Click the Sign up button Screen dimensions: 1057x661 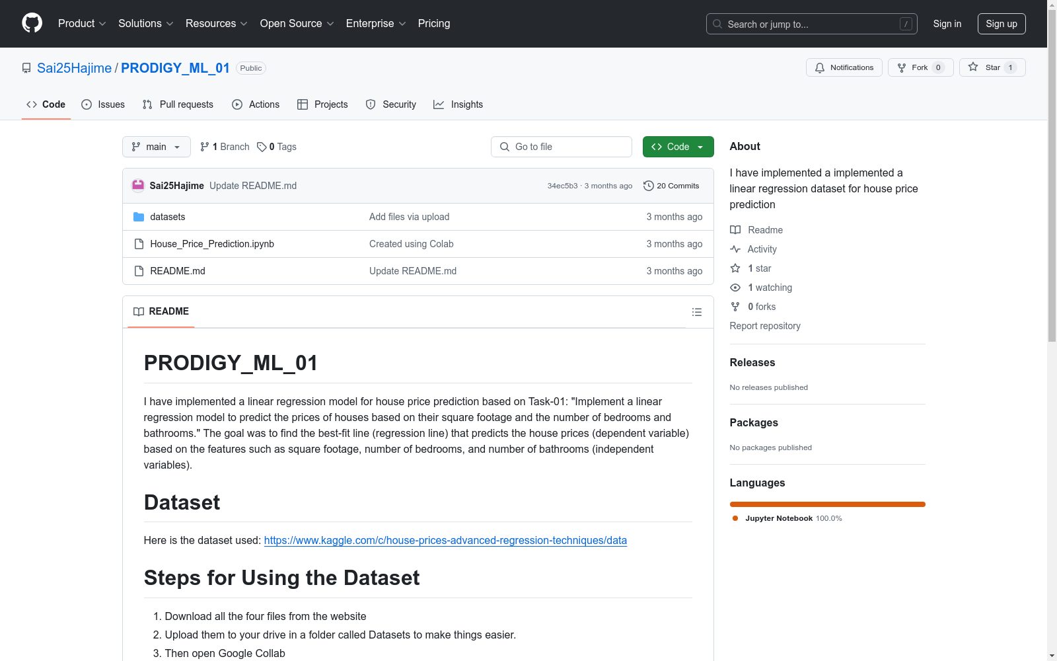point(1002,24)
